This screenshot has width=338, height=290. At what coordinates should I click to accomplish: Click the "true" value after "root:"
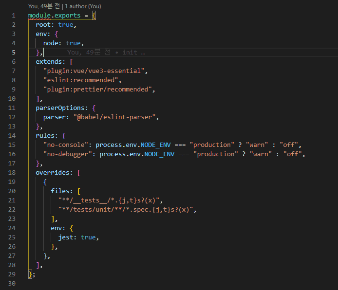pyautogui.click(x=66, y=25)
